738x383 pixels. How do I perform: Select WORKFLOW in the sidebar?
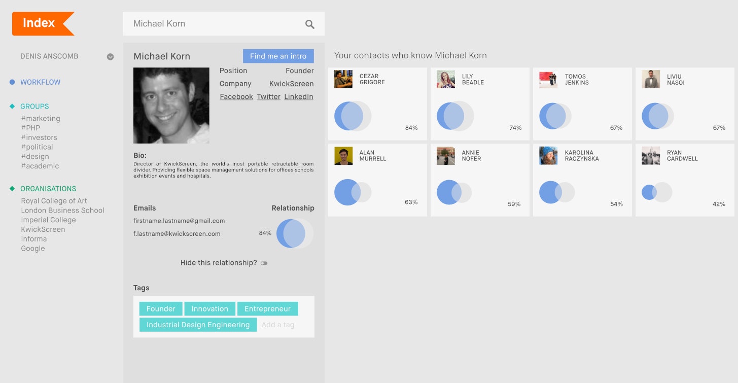(x=41, y=82)
